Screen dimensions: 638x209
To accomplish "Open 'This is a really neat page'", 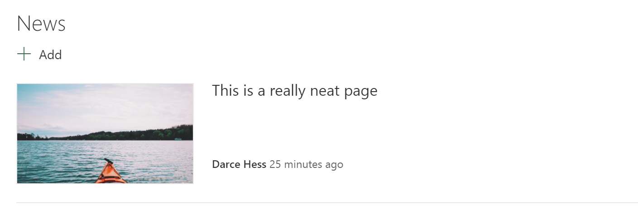I will (295, 91).
